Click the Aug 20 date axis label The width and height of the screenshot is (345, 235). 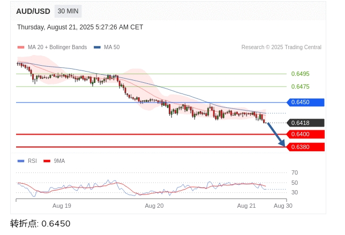pyautogui.click(x=154, y=206)
